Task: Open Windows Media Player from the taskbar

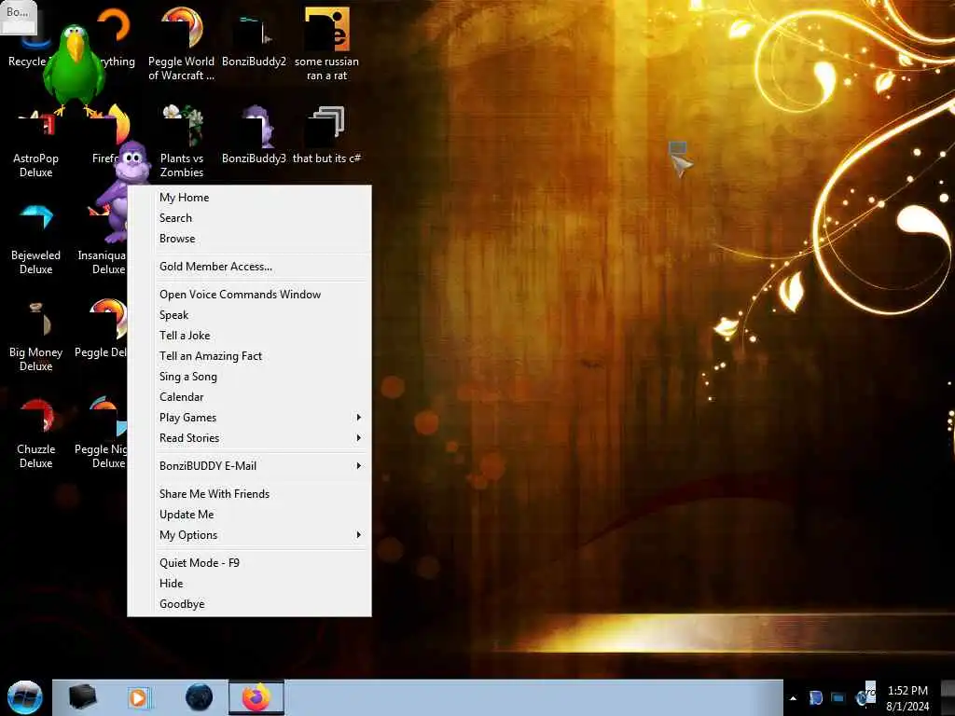Action: coord(138,697)
